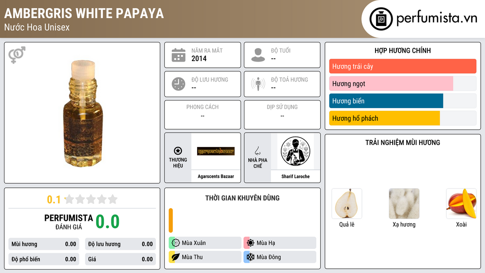Click the Hương trái cây accord bar
485x273 pixels.
[403, 66]
